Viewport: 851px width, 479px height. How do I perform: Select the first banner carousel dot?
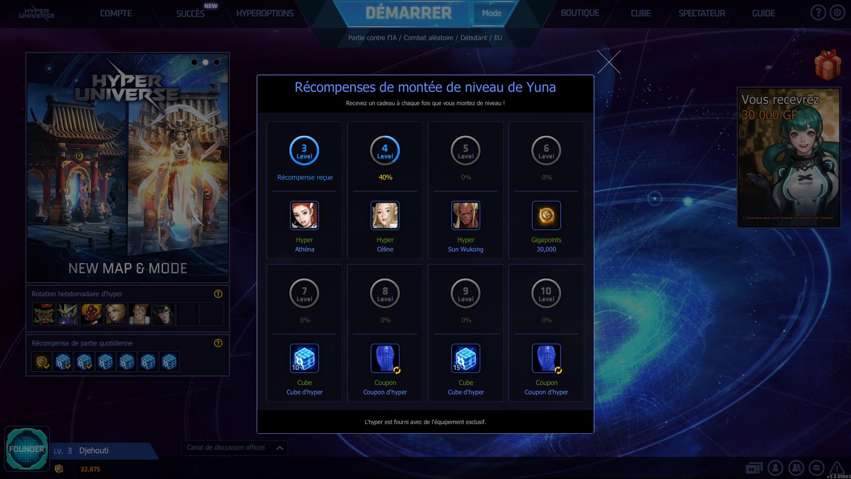tap(194, 63)
